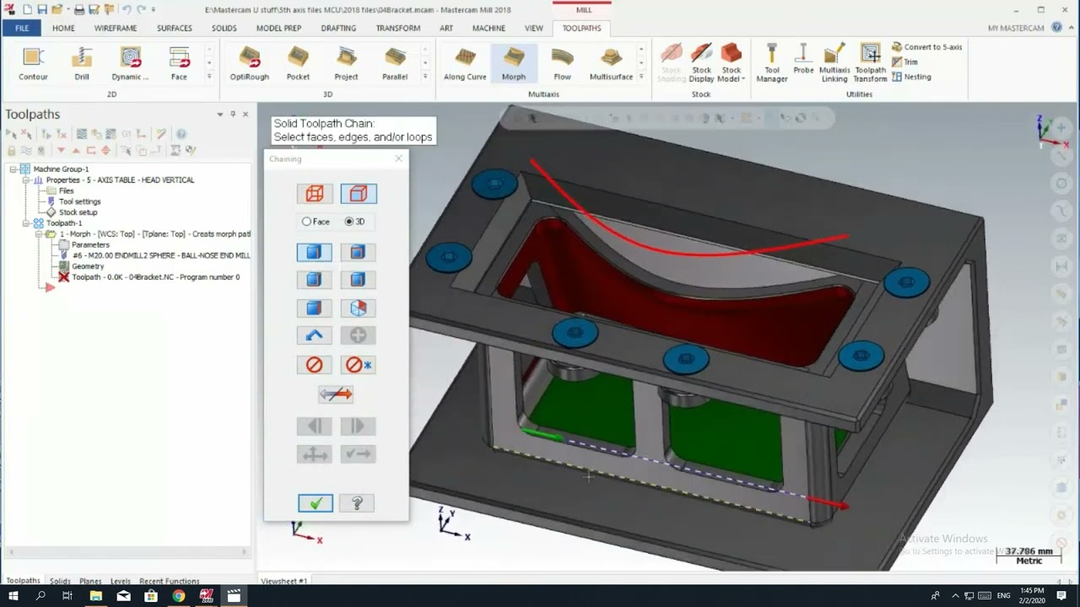Switch to the Planes manager tab

[x=91, y=581]
